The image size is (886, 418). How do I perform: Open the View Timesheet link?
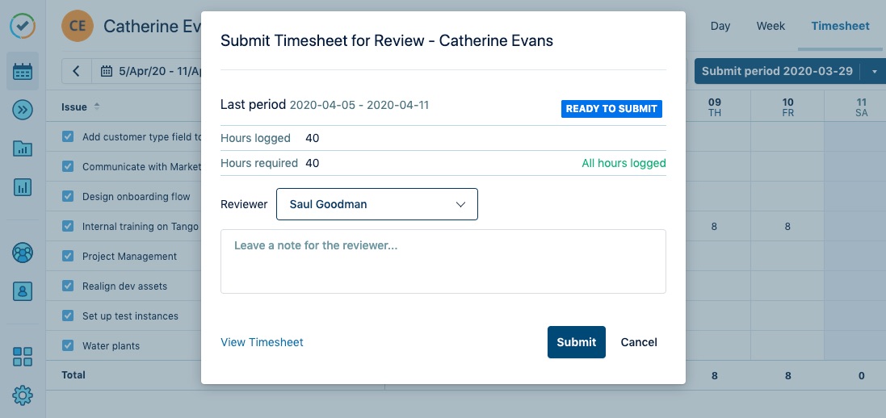[x=262, y=342]
